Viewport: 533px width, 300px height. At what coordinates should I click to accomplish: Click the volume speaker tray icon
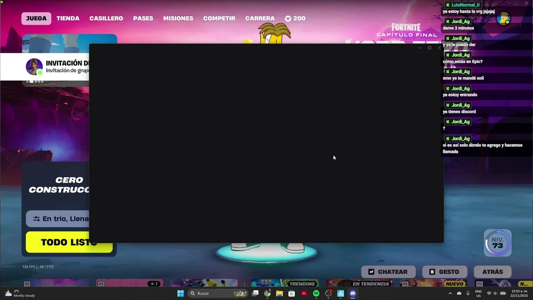click(495, 293)
